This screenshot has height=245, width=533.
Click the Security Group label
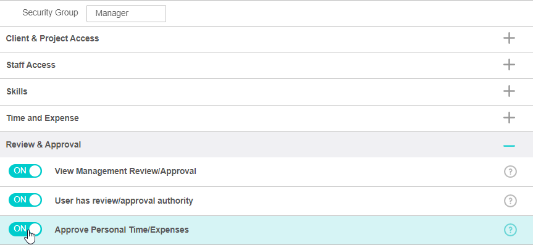(50, 13)
